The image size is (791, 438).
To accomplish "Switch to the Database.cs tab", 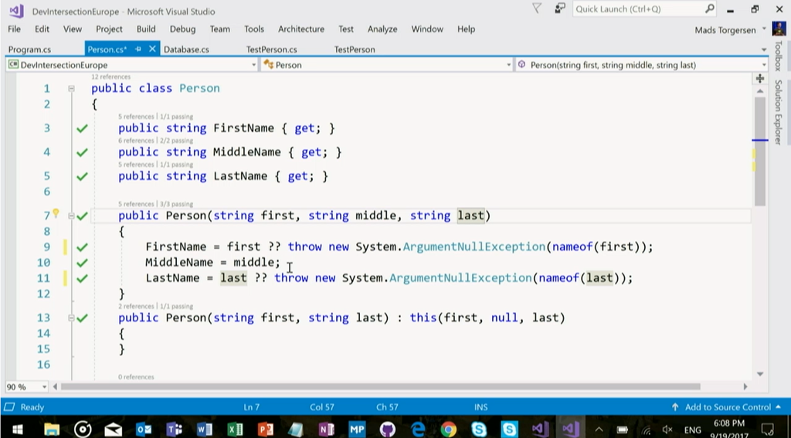I will [186, 49].
